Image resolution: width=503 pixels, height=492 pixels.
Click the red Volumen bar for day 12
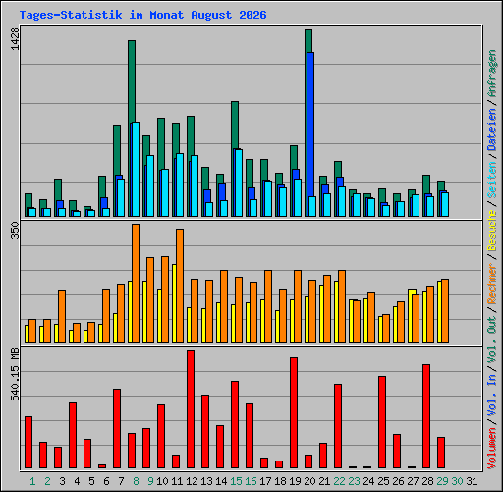coord(191,409)
